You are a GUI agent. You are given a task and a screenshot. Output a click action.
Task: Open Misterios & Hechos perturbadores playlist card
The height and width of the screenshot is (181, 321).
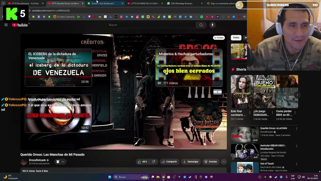click(189, 68)
